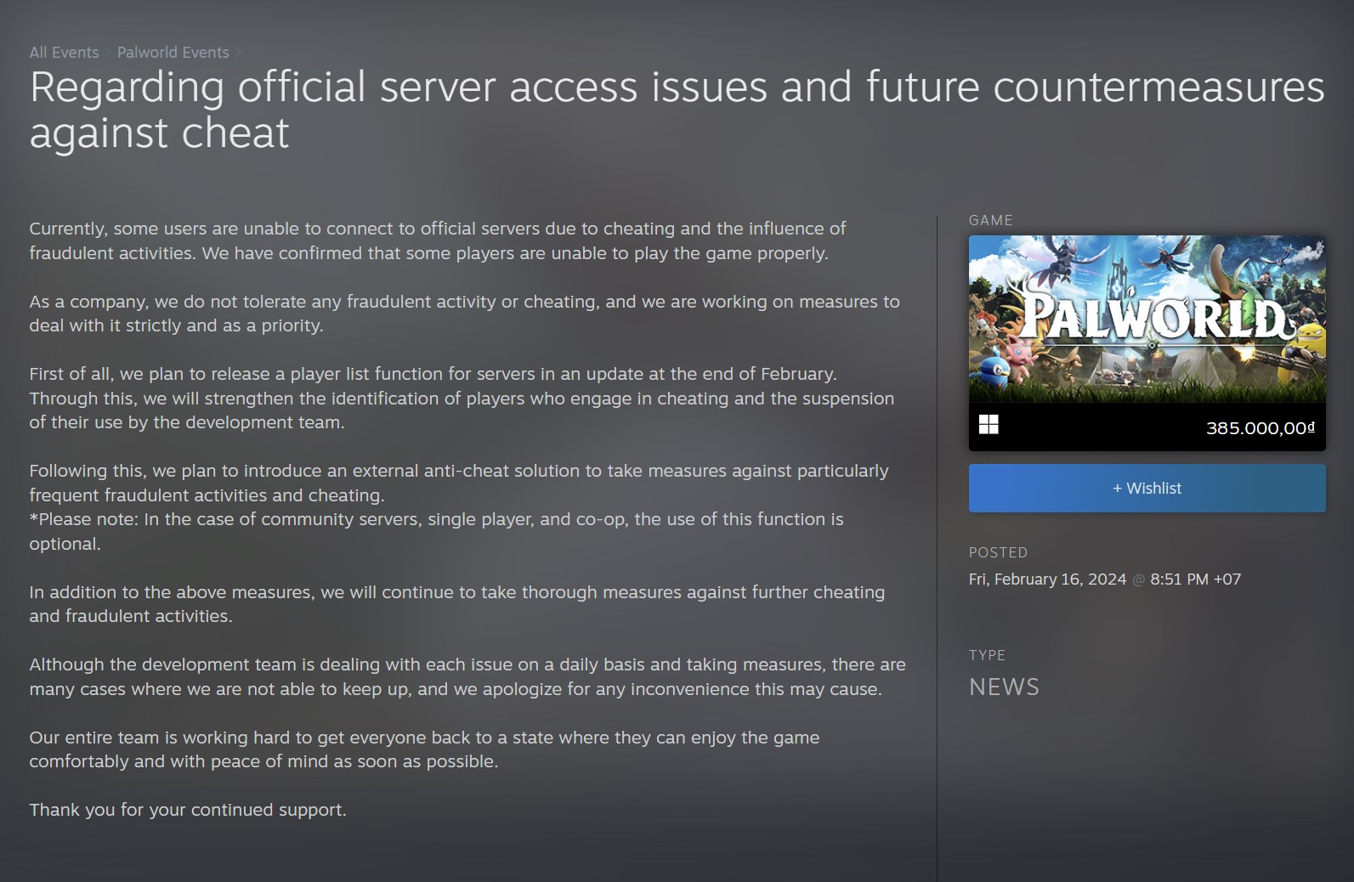The height and width of the screenshot is (882, 1354).
Task: Click the sentence beginning 'Following this, we plan'
Action: coord(459,483)
